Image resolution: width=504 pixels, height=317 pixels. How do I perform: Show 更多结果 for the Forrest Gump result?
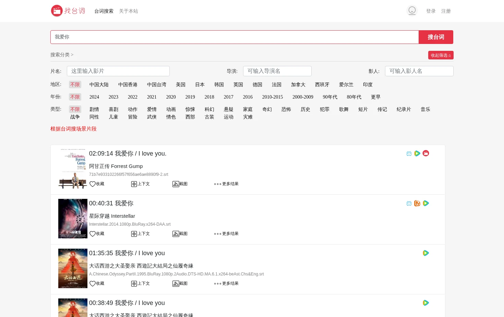[226, 184]
